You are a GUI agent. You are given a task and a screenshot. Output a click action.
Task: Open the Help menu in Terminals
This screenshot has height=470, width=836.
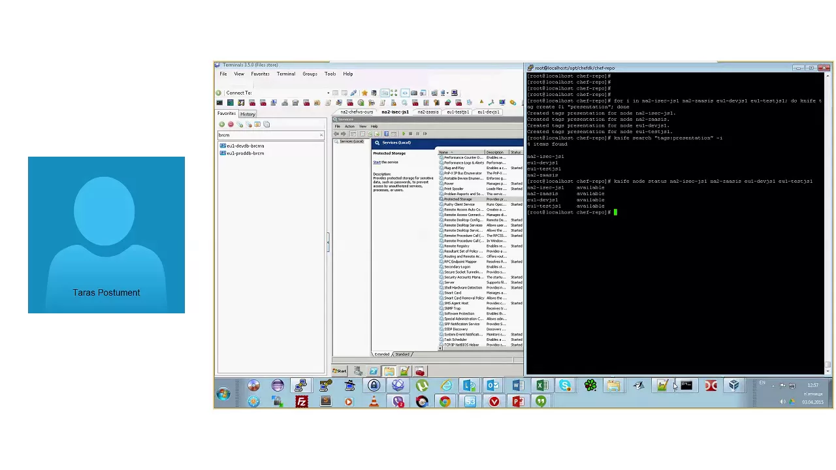[x=348, y=74]
